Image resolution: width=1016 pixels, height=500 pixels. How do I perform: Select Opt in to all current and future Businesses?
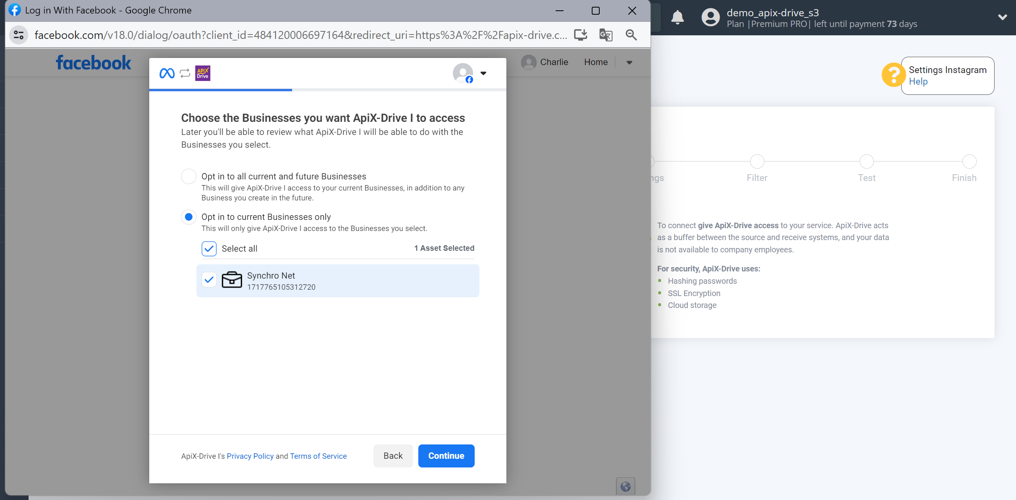[188, 175]
